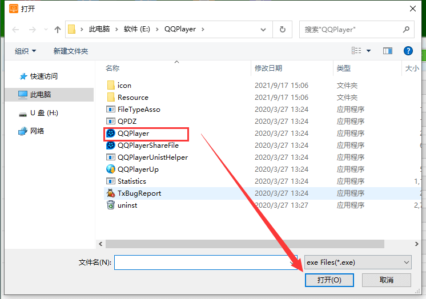Viewport: 426px width, 299px height.
Task: Click the 打开(O) button
Action: 329,280
